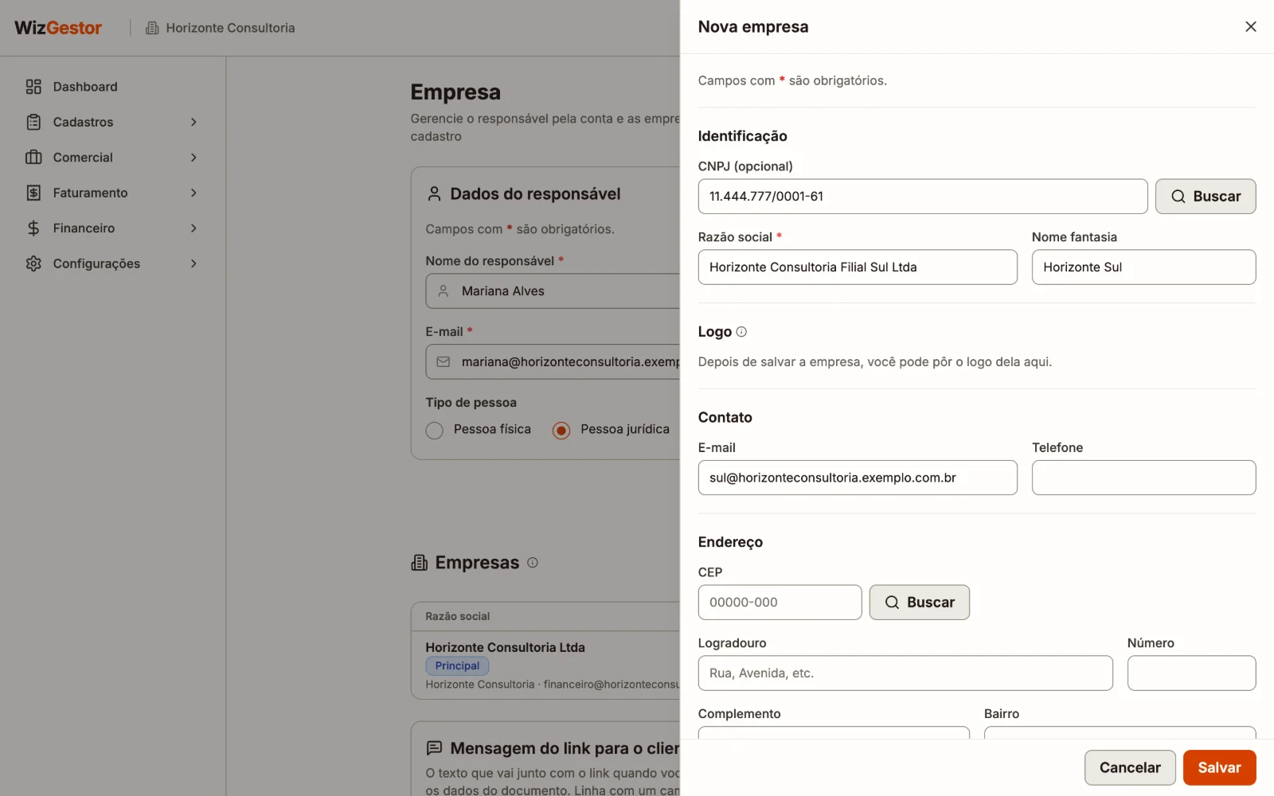Search CEP with the Buscar button
The height and width of the screenshot is (796, 1274).
[920, 603]
